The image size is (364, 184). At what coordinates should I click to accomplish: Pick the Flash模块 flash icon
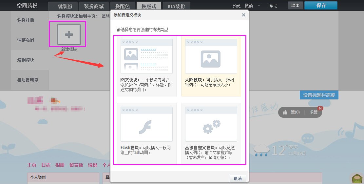(x=145, y=127)
